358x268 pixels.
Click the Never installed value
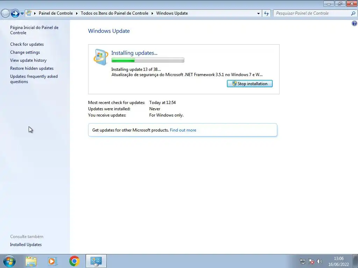(x=155, y=109)
